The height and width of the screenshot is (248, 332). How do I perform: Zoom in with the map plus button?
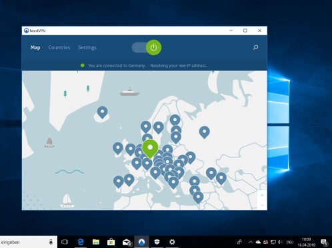tap(262, 195)
